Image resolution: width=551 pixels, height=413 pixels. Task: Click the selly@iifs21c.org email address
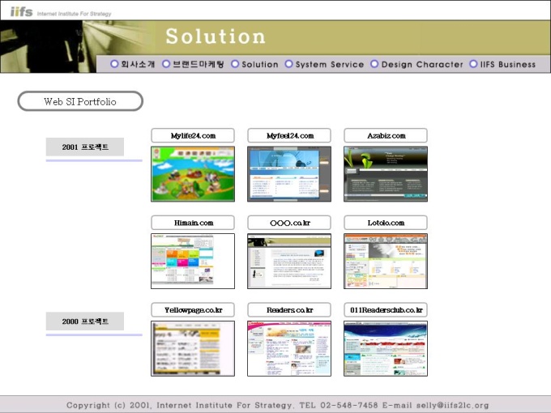pos(453,405)
